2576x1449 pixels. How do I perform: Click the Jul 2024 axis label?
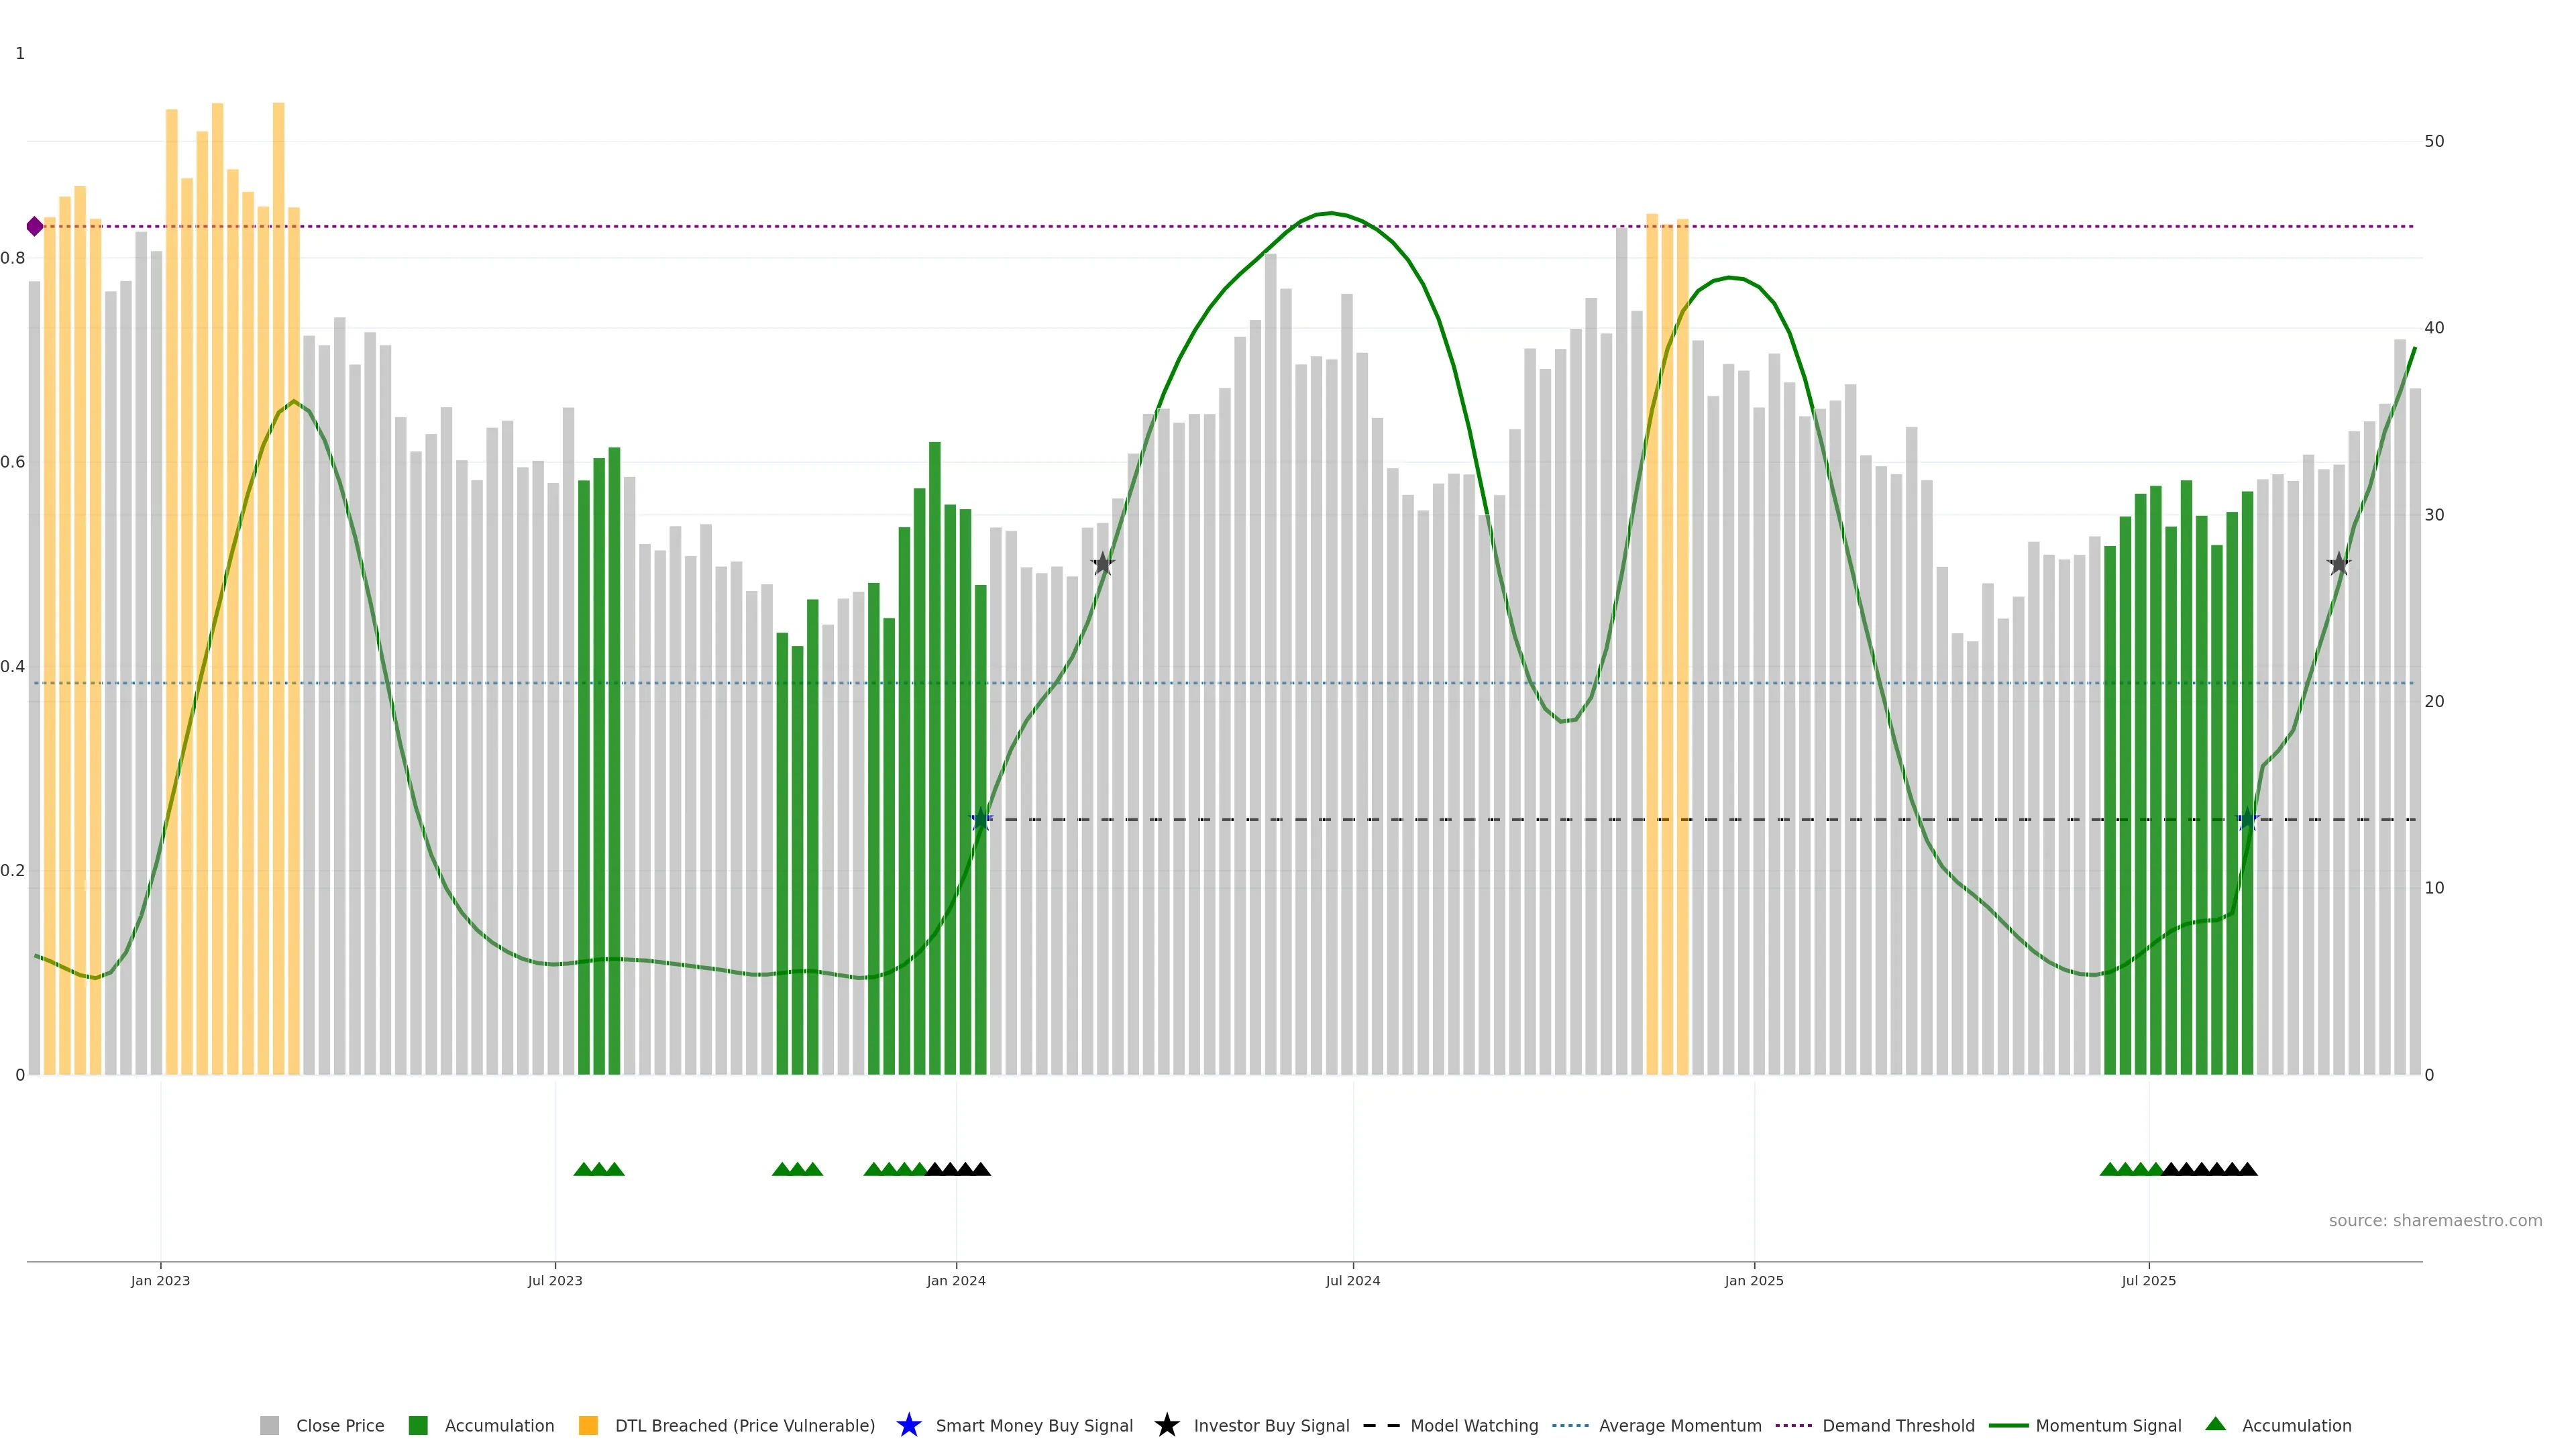[x=1352, y=1281]
